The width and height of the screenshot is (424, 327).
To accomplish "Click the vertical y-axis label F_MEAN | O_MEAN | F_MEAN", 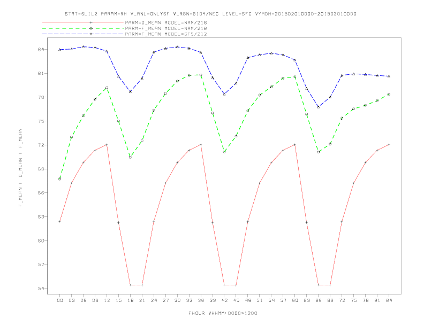I will click(x=20, y=168).
